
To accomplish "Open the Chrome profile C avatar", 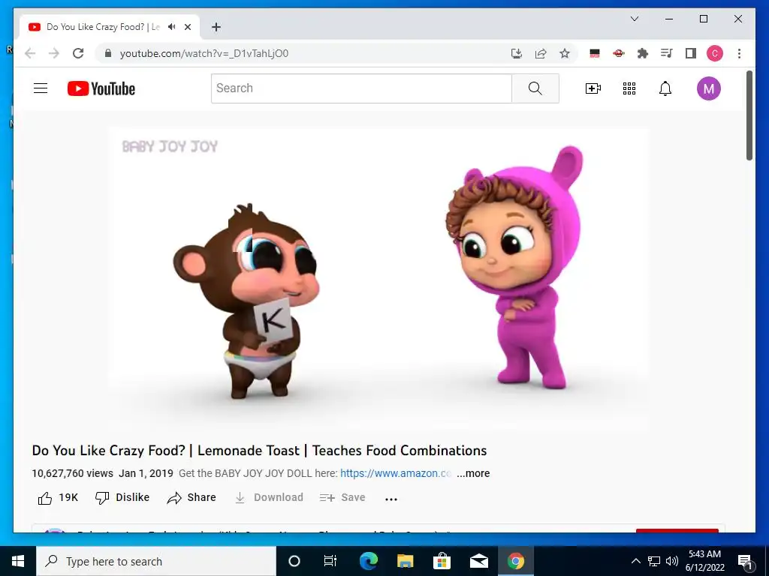I will [715, 53].
